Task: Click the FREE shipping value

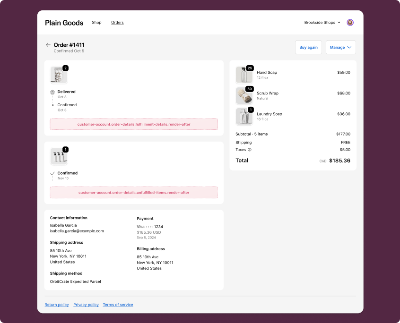Action: tap(346, 143)
